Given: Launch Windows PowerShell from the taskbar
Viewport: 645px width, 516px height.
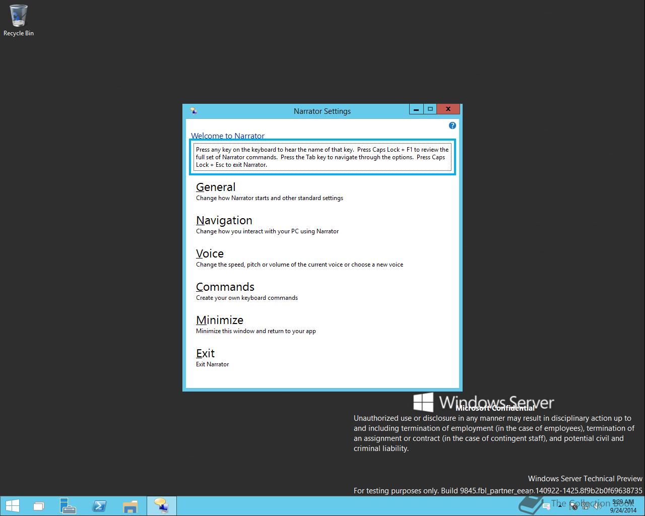Looking at the screenshot, I should click(x=99, y=506).
